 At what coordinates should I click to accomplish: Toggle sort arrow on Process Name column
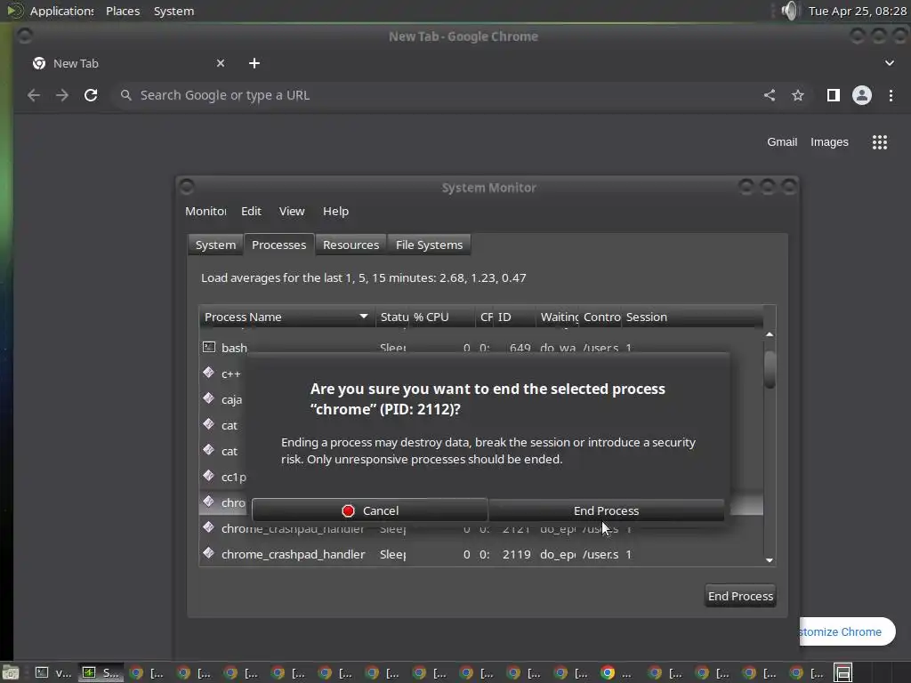click(x=364, y=317)
